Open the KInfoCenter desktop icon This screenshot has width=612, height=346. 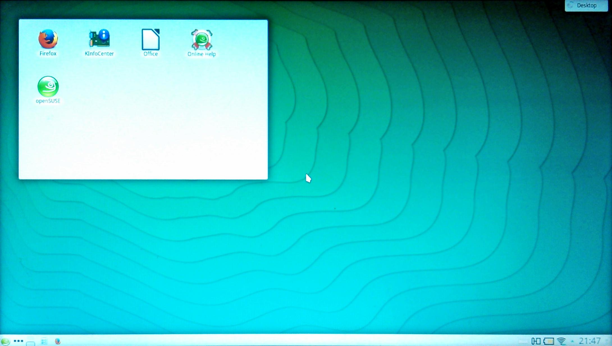[x=99, y=42]
